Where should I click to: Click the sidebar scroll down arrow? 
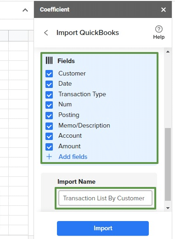[x=168, y=208]
